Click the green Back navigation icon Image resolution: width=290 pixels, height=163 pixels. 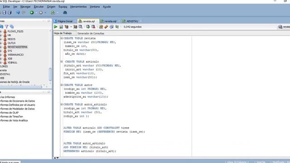pyautogui.click(x=32, y=12)
